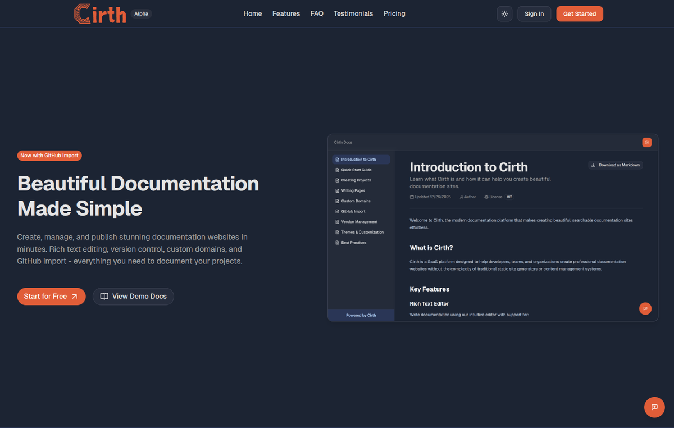Click the Start for Free button
This screenshot has width=674, height=428.
[x=51, y=296]
